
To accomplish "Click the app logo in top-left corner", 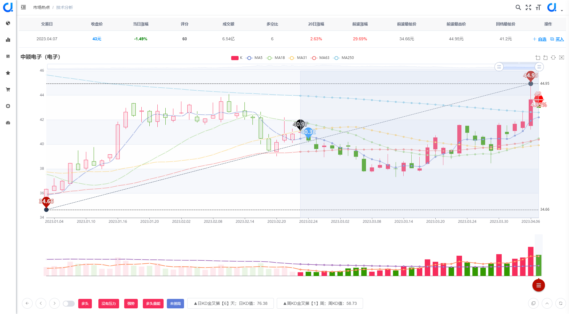I will [8, 7].
